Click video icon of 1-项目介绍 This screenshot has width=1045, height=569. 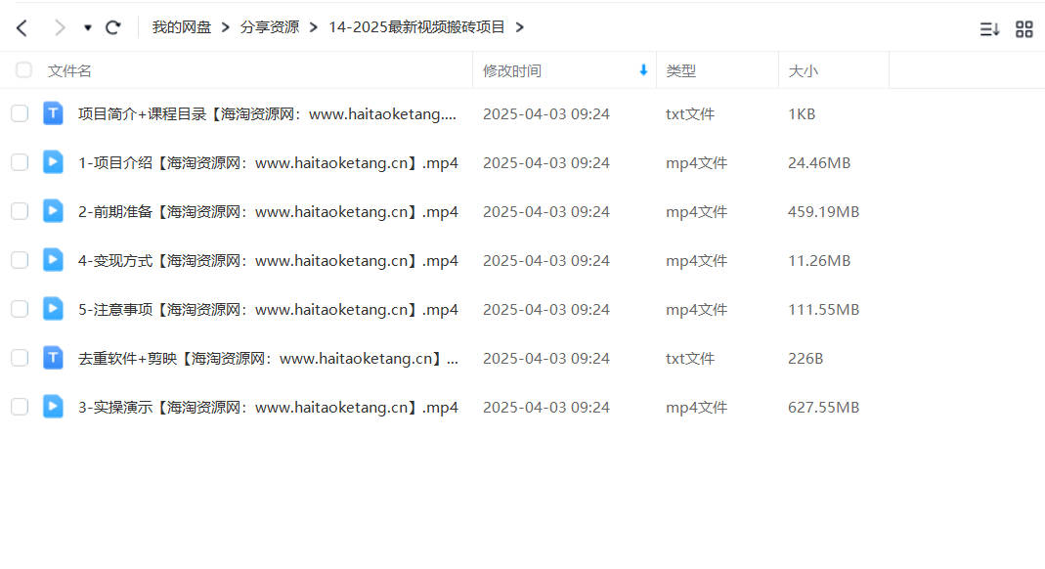coord(54,162)
